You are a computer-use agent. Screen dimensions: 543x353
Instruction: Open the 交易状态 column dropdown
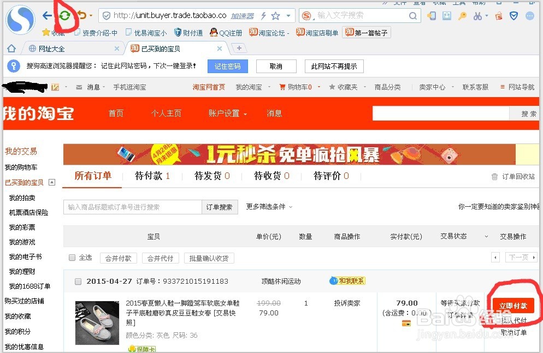point(486,237)
